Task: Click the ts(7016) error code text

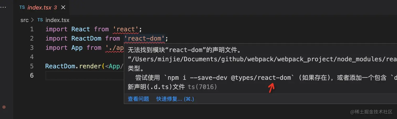Action: [202, 87]
